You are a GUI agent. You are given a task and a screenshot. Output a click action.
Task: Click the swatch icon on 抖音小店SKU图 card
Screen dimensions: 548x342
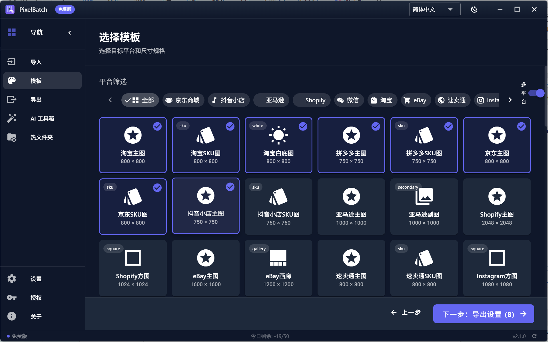click(278, 196)
